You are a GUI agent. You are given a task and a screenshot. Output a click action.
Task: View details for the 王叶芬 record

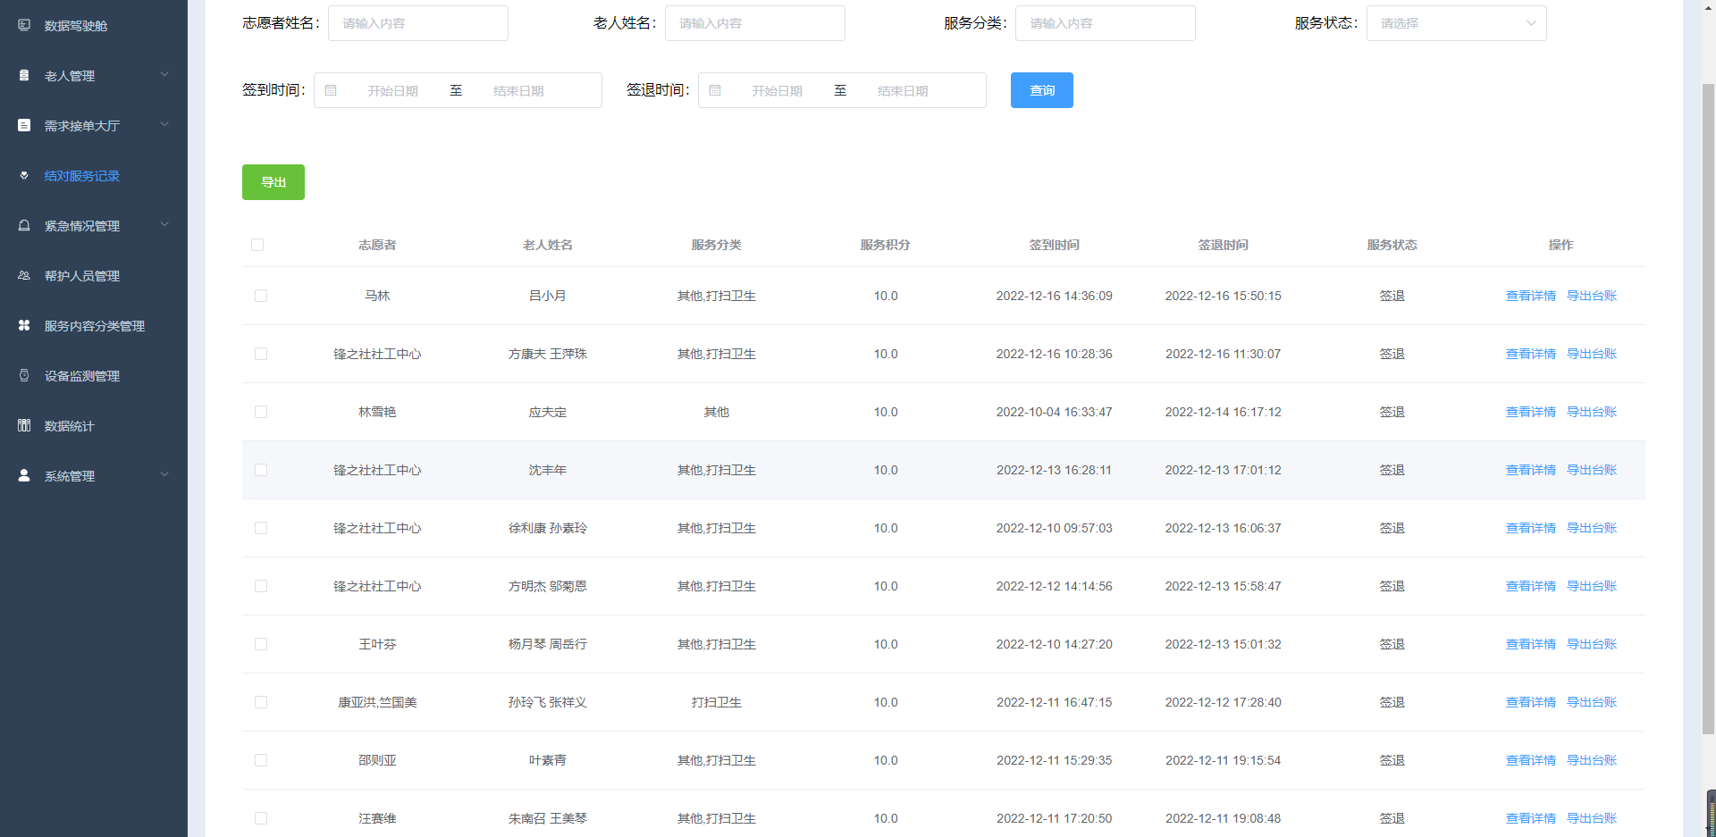tap(1531, 644)
